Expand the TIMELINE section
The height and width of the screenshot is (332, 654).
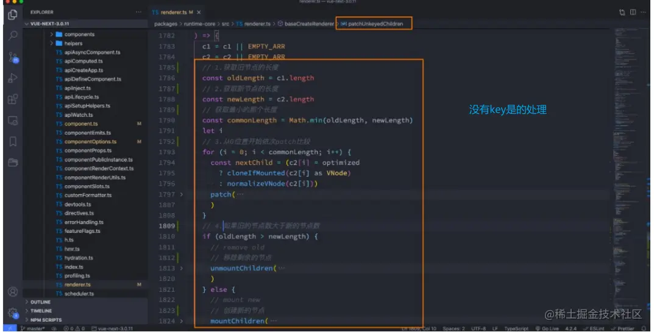[x=27, y=311]
